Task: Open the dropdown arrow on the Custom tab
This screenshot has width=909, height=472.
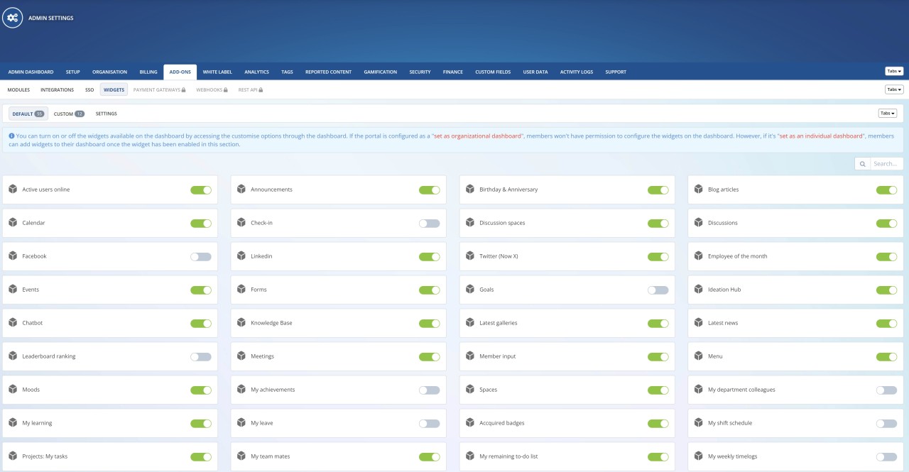Action: point(81,114)
